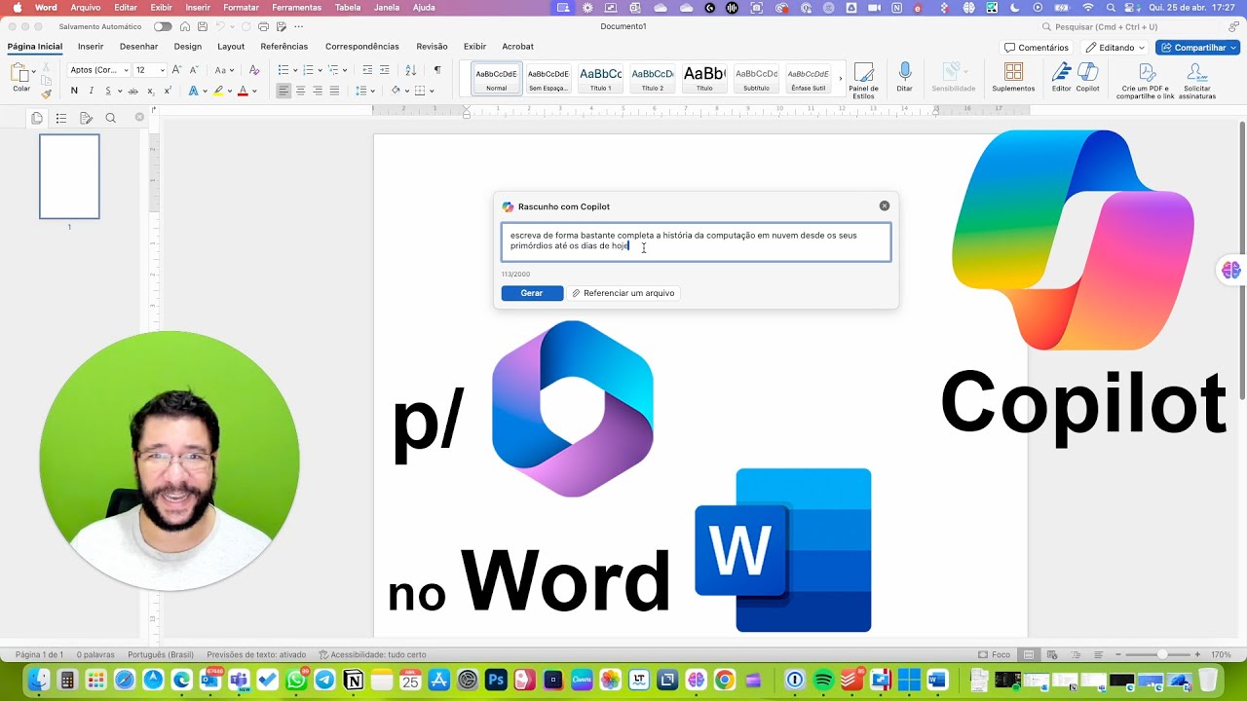
Task: Adjust the zoom slider in status bar
Action: tap(1160, 654)
